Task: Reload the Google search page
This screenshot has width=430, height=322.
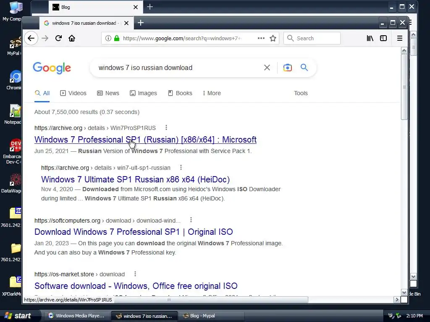Action: coord(58,38)
